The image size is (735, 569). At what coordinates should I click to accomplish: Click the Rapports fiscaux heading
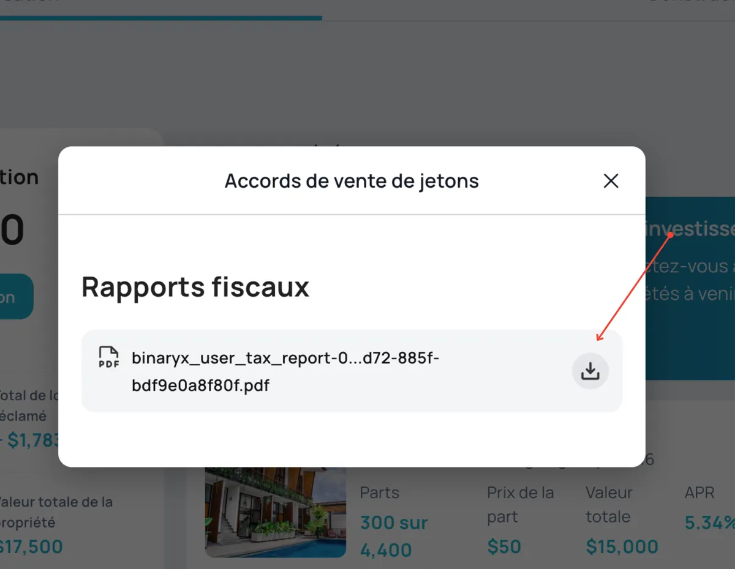coord(195,286)
